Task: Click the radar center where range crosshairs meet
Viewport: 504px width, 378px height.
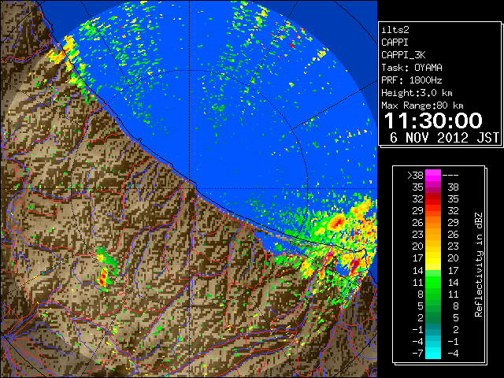Action: click(190, 189)
